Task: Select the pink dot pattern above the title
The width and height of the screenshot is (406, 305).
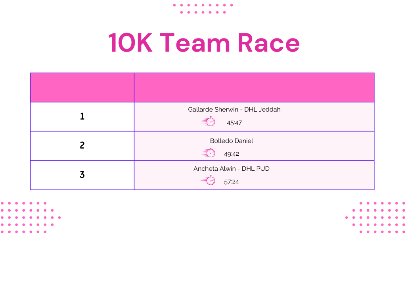Action: point(203,9)
